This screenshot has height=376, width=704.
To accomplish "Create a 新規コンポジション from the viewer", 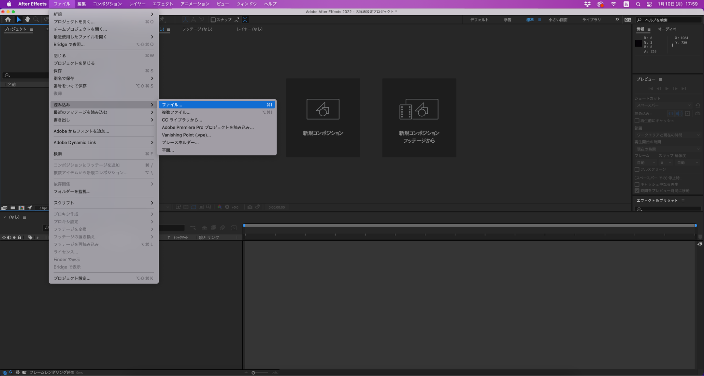I will pos(323,118).
